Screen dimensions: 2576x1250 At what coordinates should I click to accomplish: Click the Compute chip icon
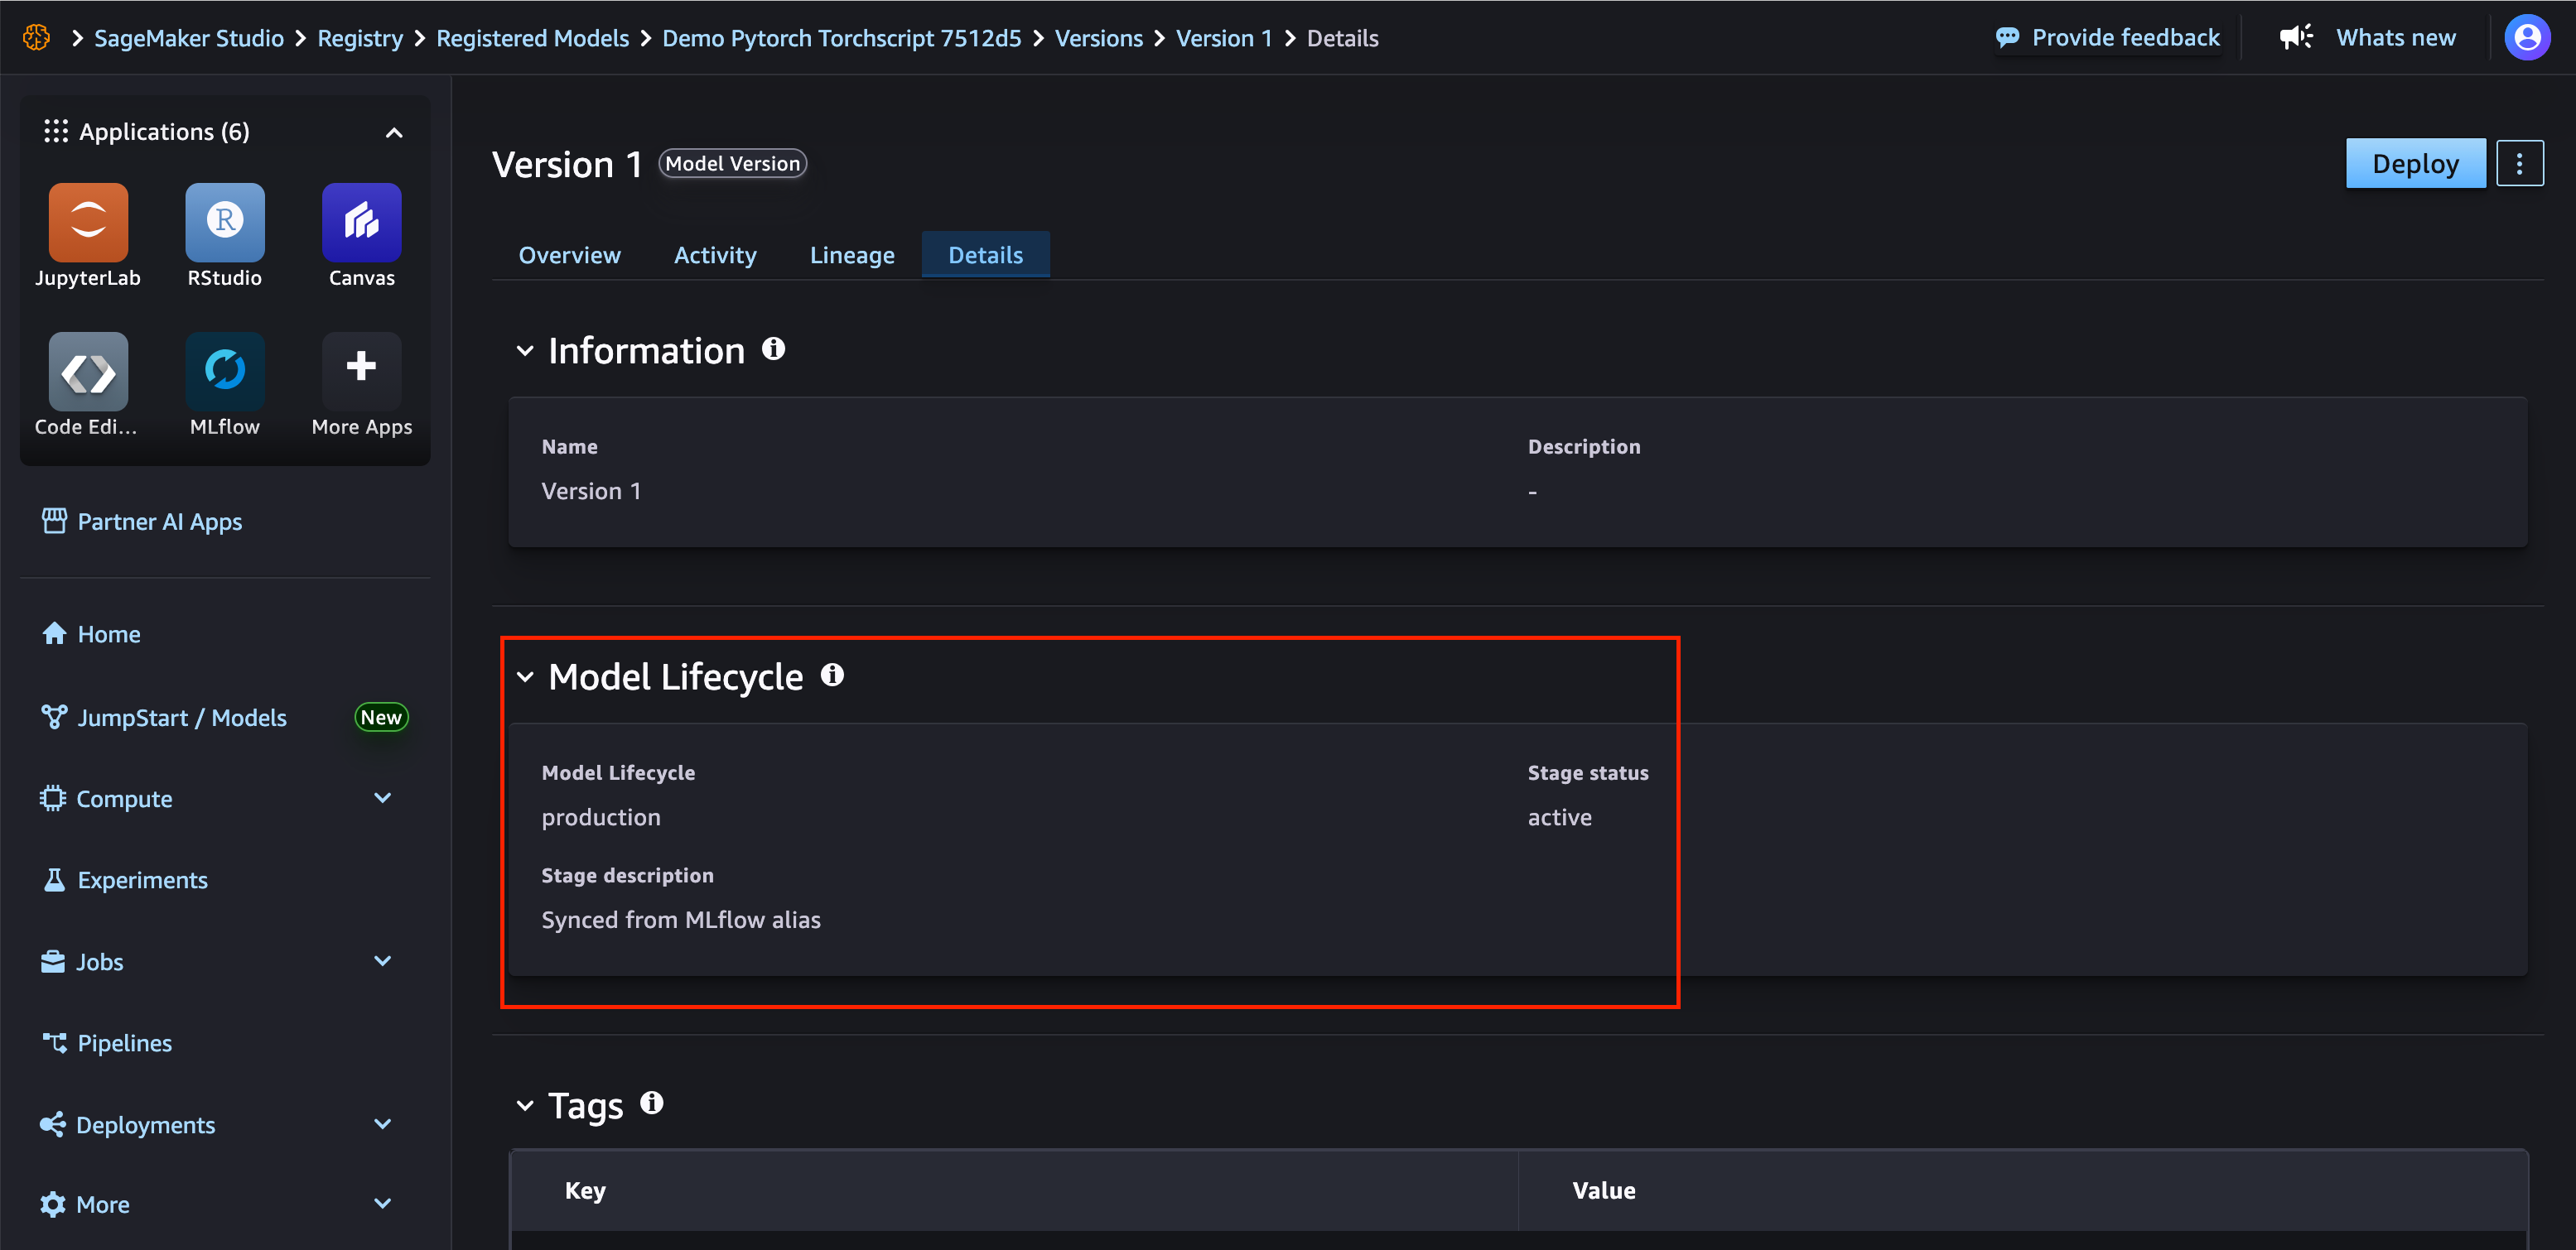point(53,798)
